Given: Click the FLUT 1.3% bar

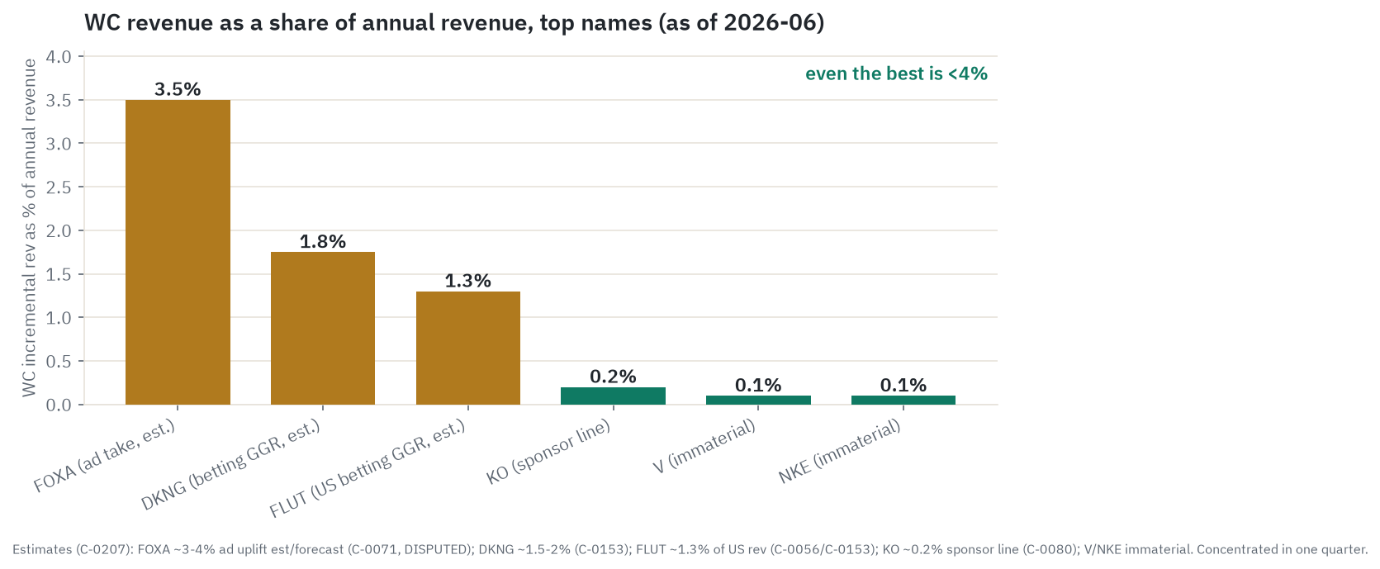Looking at the screenshot, I should tap(468, 348).
